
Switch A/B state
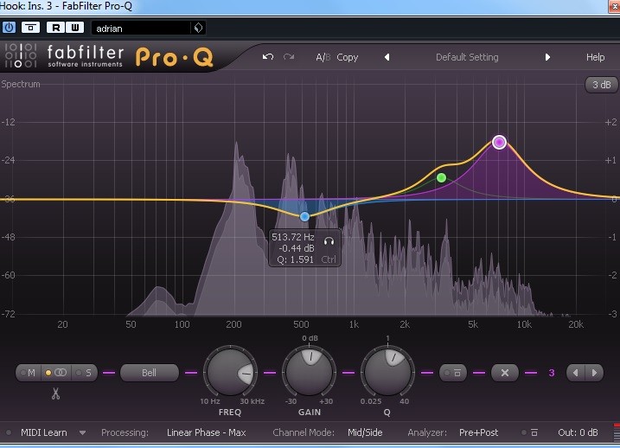[323, 57]
